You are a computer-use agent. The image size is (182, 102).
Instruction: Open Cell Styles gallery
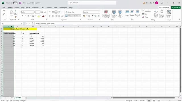pos(120,14)
